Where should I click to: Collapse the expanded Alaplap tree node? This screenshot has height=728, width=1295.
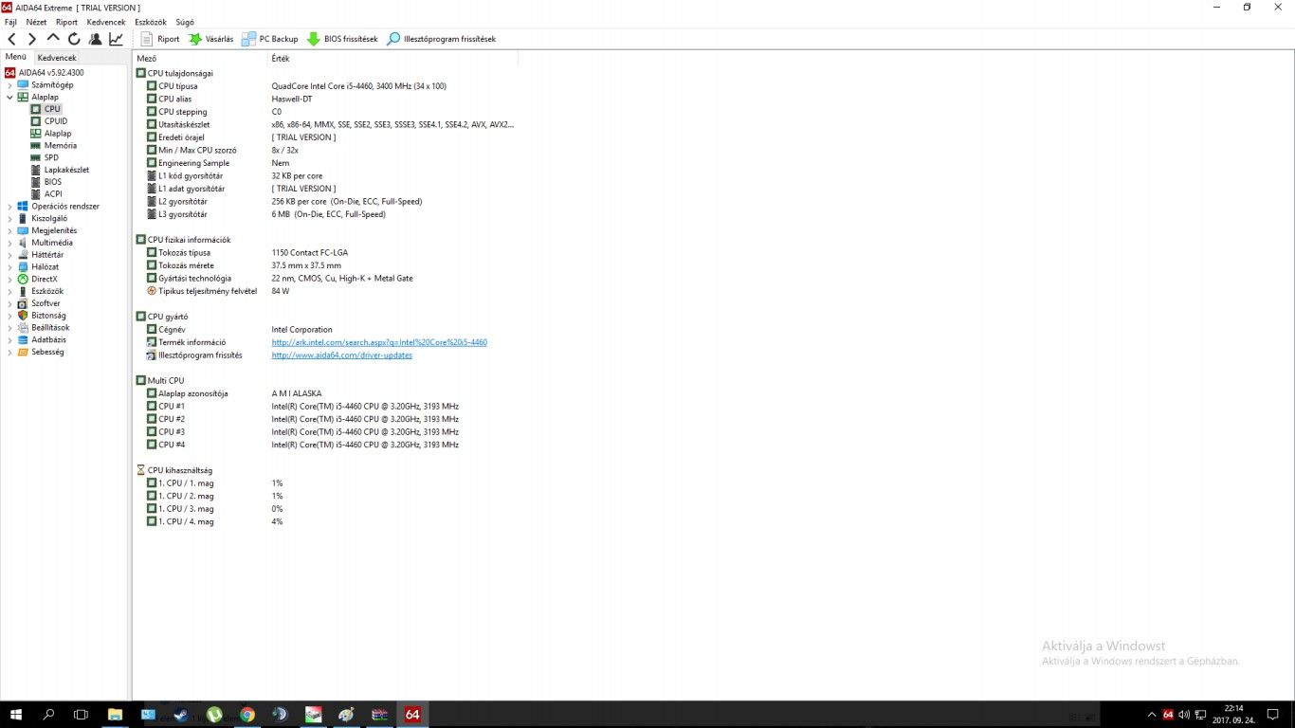(x=10, y=97)
